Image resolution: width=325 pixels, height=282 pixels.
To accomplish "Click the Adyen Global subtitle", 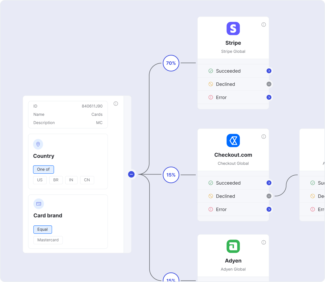I will coord(233,269).
